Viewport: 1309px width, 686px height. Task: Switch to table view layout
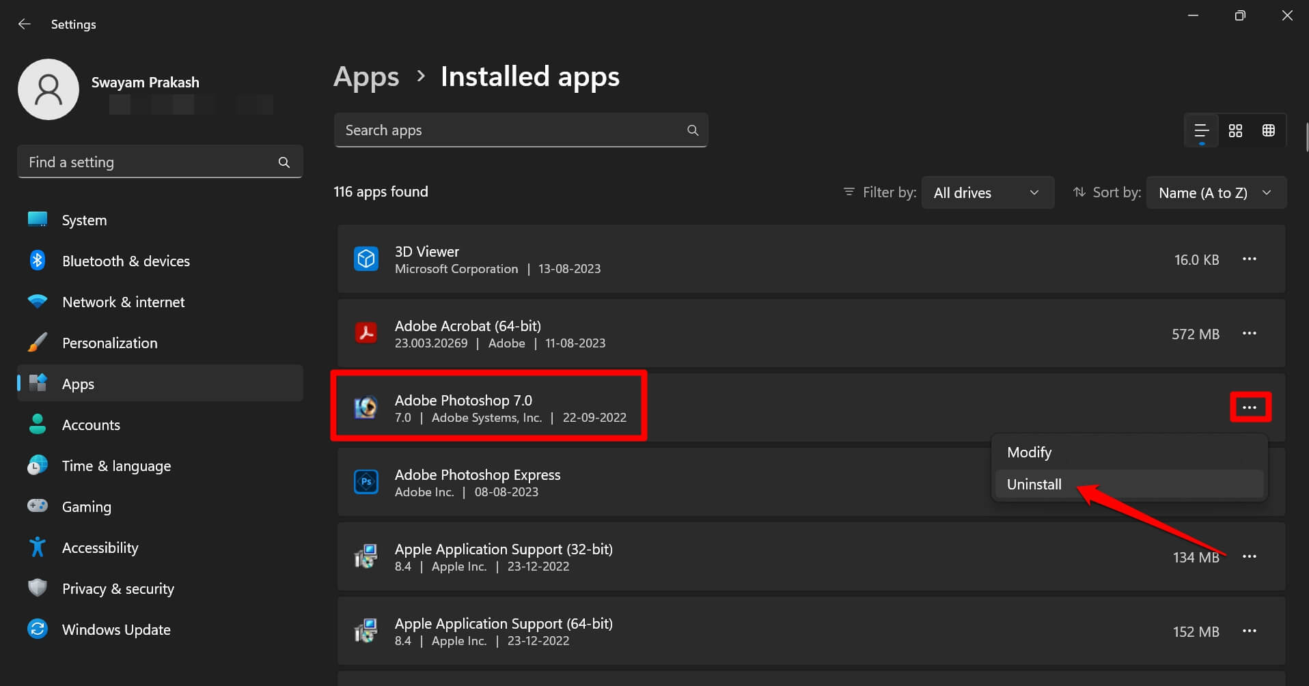(1269, 130)
